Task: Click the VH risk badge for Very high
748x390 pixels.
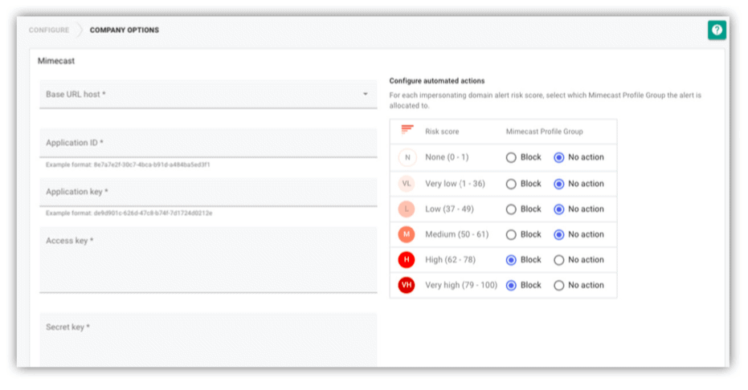Action: tap(407, 285)
